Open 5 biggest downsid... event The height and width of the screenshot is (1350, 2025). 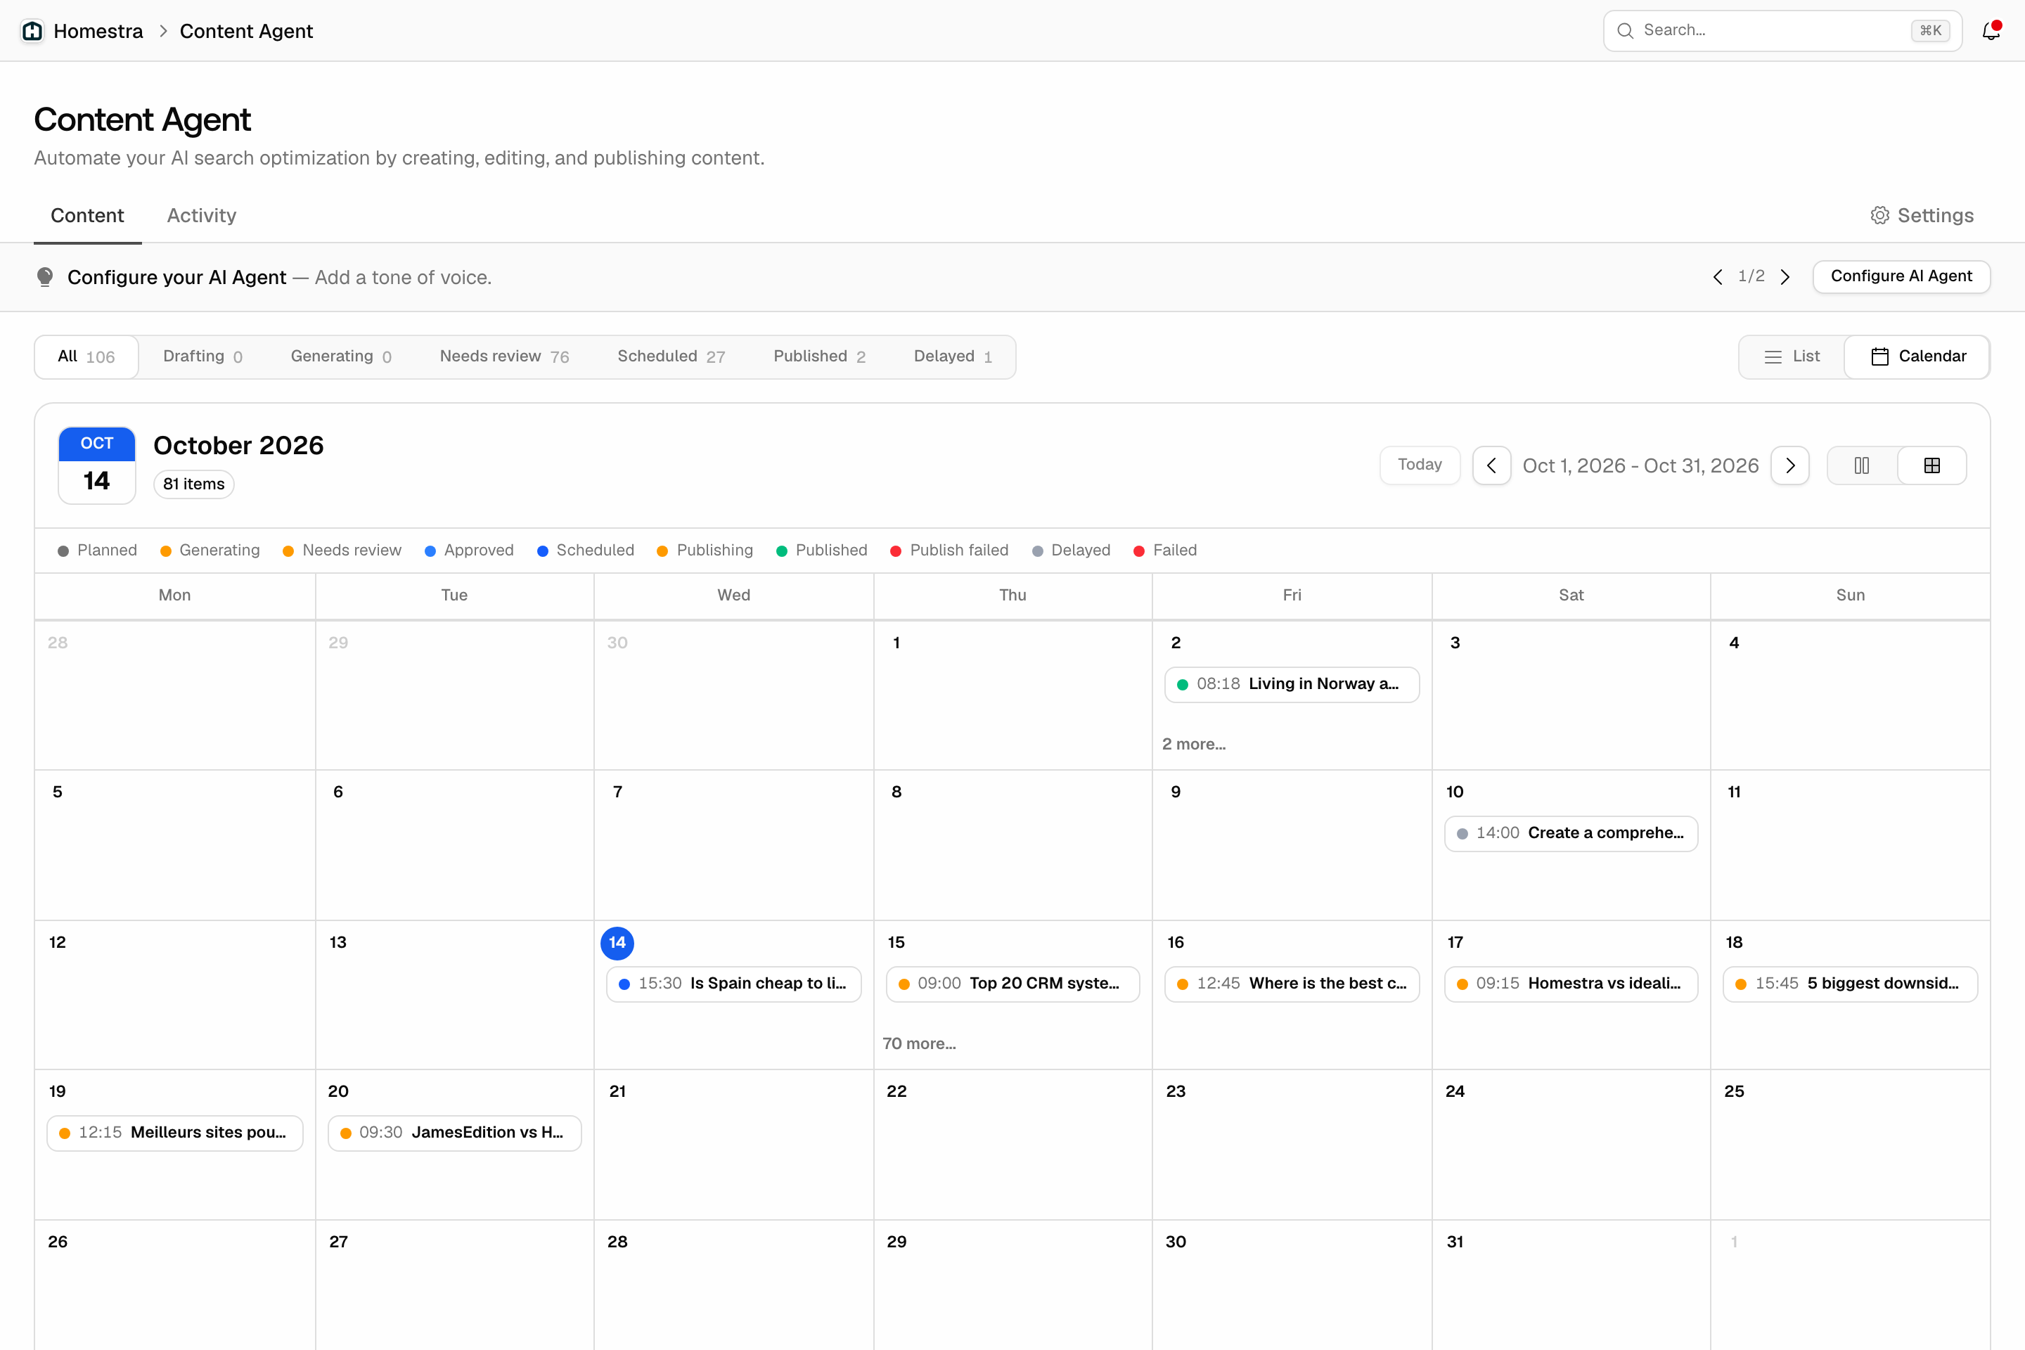(x=1849, y=984)
